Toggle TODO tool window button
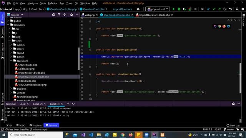246x138 pixels. tap(21, 125)
